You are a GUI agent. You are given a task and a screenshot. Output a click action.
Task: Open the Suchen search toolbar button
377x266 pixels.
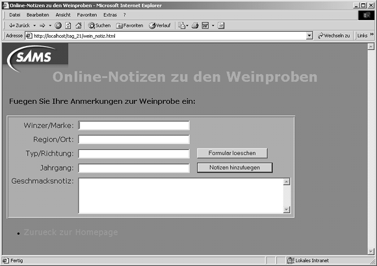[x=99, y=25]
